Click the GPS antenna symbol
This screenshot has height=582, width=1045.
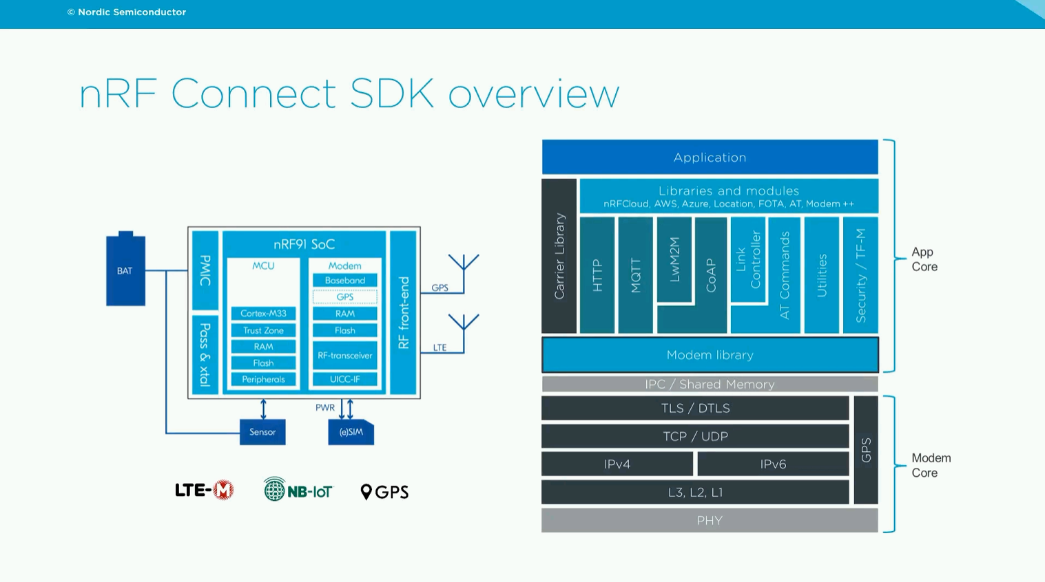point(464,272)
